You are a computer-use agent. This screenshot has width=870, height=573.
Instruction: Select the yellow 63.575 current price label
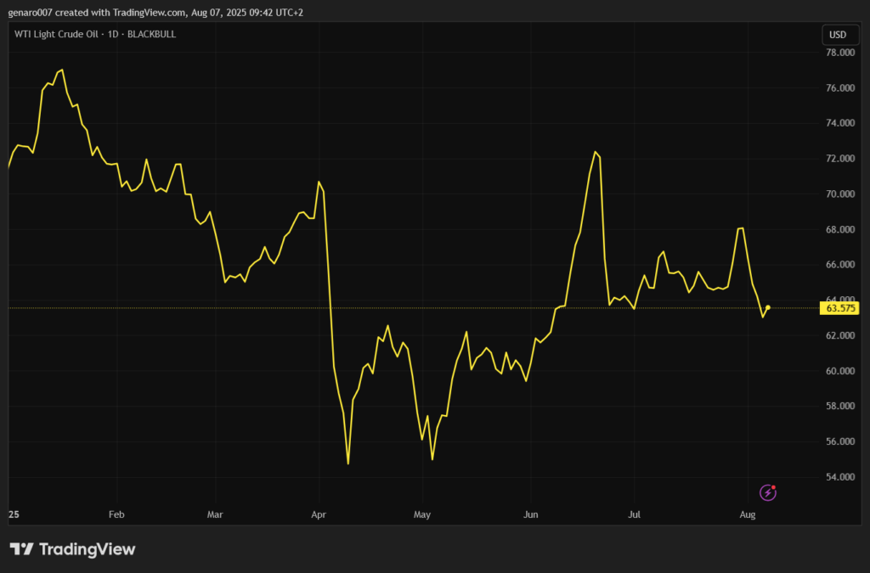[x=840, y=308]
